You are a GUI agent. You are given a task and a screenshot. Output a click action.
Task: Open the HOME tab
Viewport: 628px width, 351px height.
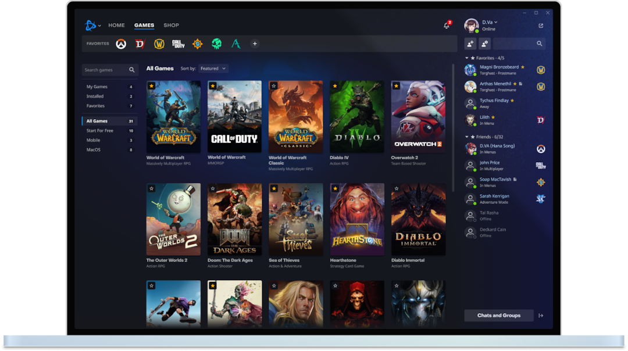point(116,25)
